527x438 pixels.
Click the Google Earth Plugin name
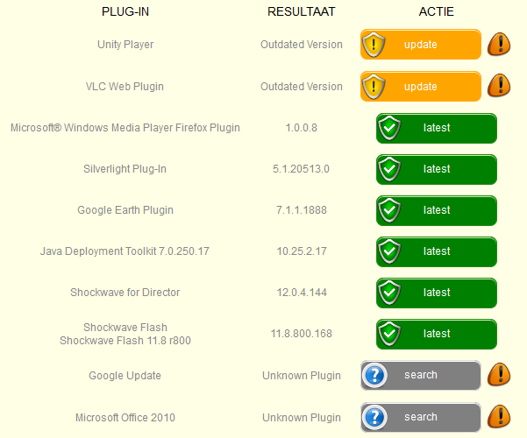pyautogui.click(x=125, y=210)
